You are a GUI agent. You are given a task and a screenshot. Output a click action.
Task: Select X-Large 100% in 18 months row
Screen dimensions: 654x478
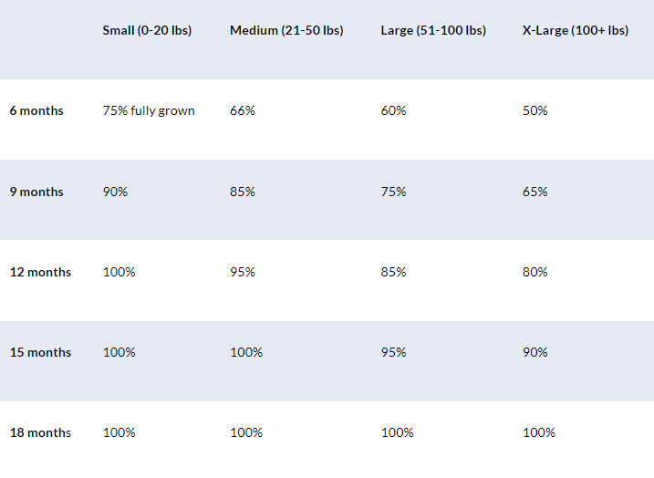(x=539, y=433)
